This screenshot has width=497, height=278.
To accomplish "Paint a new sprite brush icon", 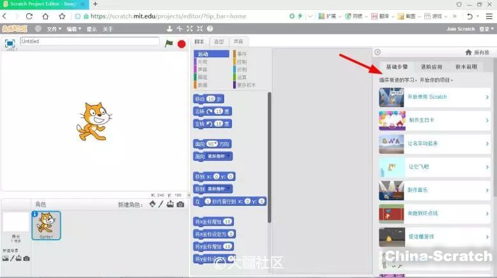I will (161, 204).
